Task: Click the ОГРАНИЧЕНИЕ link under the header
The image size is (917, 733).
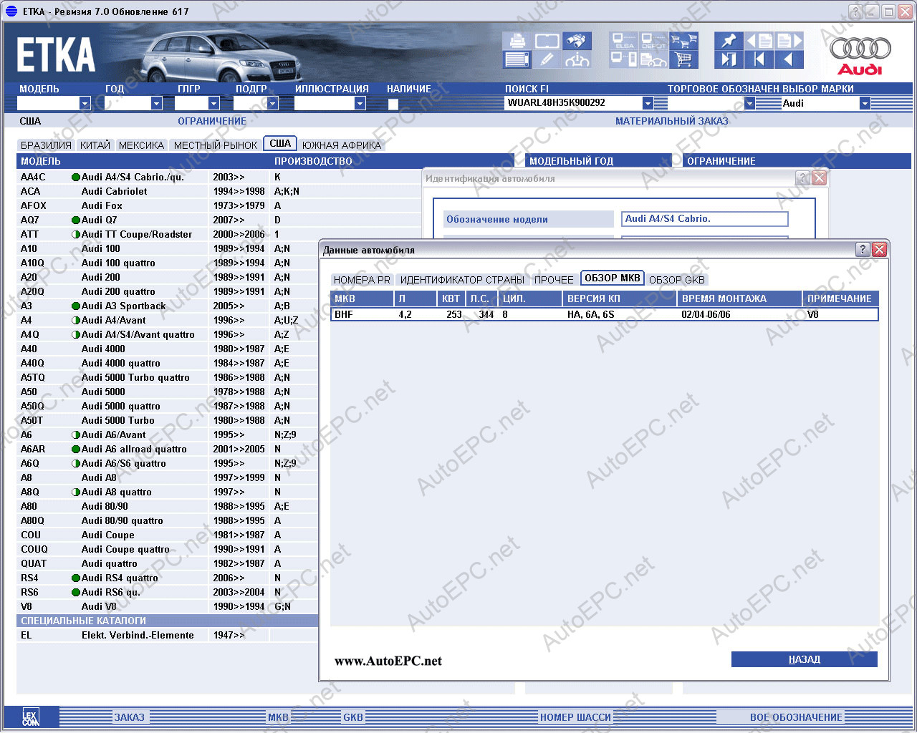Action: point(212,121)
